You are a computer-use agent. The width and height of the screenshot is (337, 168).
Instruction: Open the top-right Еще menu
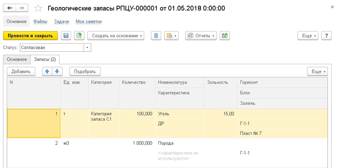308,36
